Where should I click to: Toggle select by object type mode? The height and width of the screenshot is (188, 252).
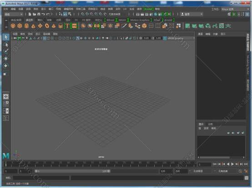tap(65, 14)
